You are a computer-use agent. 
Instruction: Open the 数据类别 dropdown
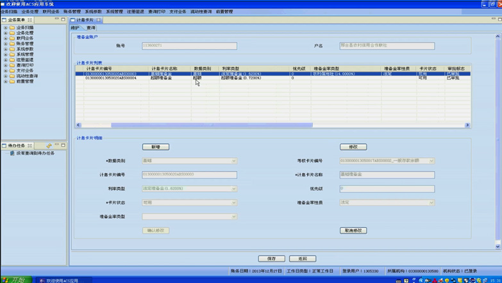click(233, 161)
